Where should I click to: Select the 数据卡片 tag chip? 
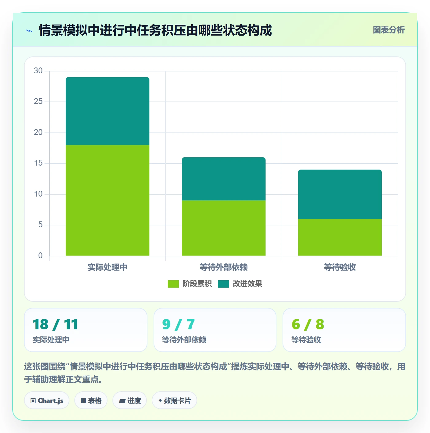174,400
